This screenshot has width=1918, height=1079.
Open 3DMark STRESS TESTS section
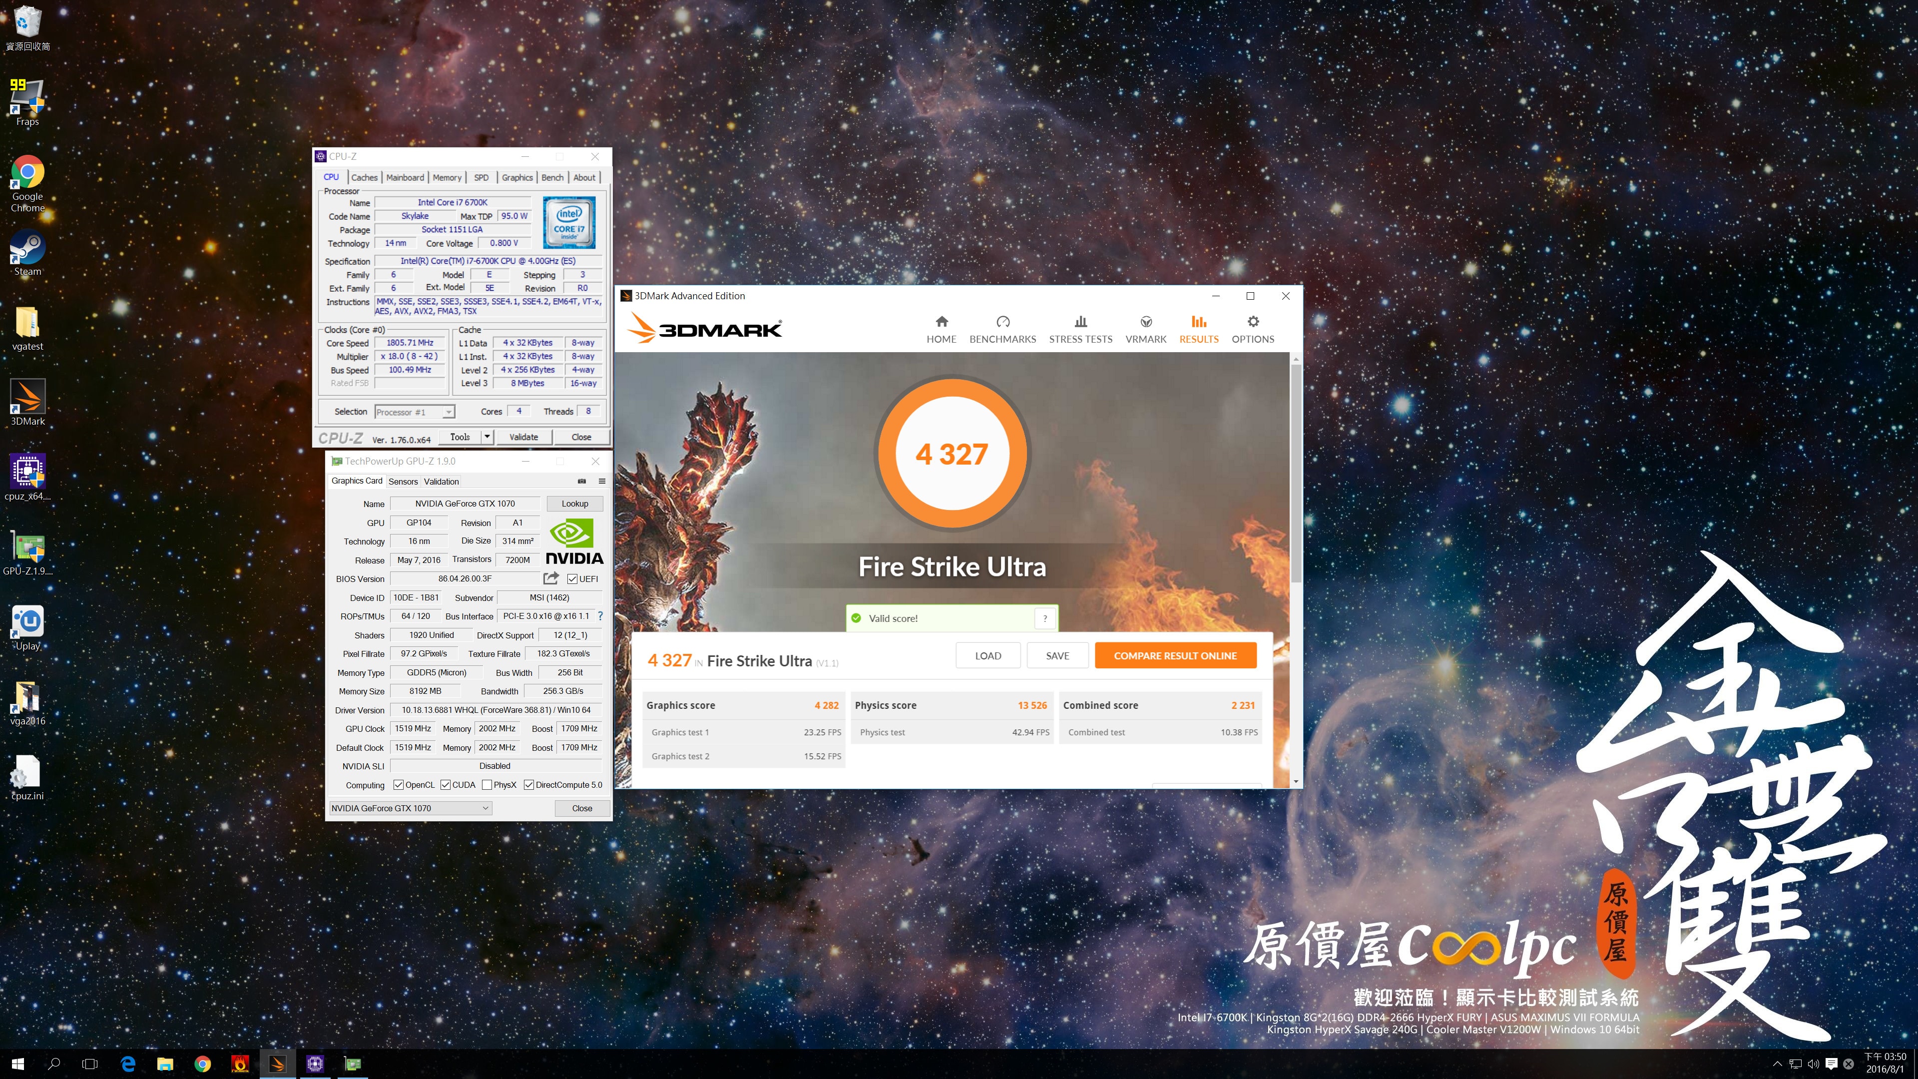[x=1080, y=329]
